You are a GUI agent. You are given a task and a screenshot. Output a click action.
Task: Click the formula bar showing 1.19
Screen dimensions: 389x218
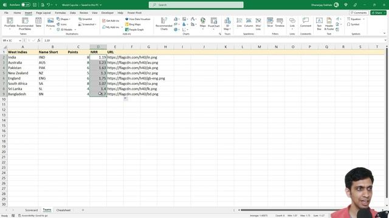click(213, 41)
